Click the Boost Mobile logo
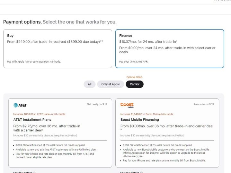The width and height of the screenshot is (231, 173). coord(127,105)
